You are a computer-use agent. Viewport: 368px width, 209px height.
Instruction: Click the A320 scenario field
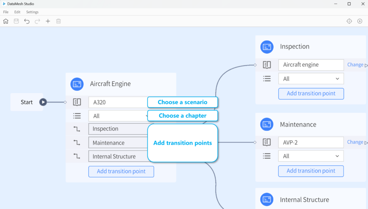coord(118,102)
